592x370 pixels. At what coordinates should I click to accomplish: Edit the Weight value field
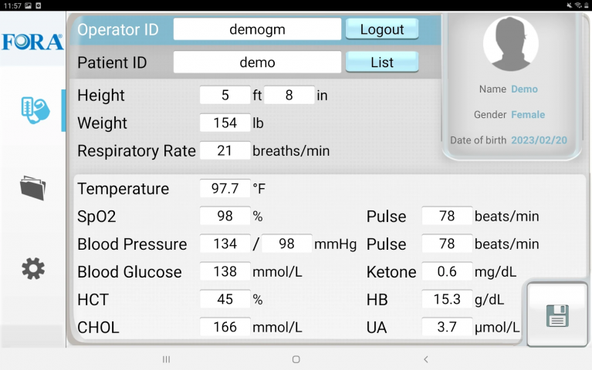pos(225,123)
